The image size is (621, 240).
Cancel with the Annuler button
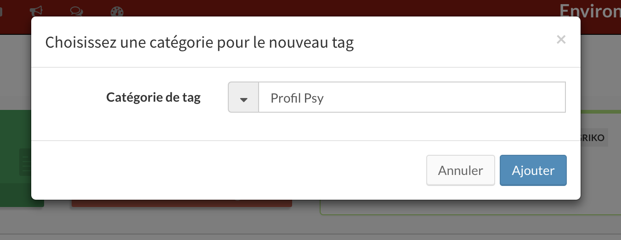461,170
